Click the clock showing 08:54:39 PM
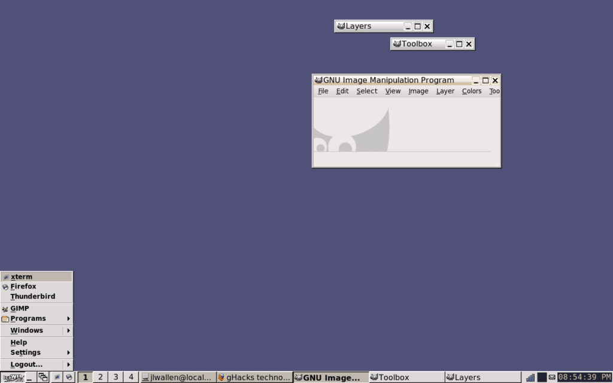The image size is (613, 383). pos(584,377)
